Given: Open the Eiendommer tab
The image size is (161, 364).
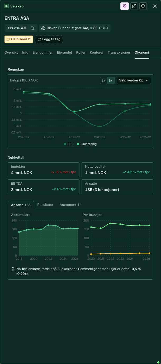Looking at the screenshot, I should click(x=42, y=53).
